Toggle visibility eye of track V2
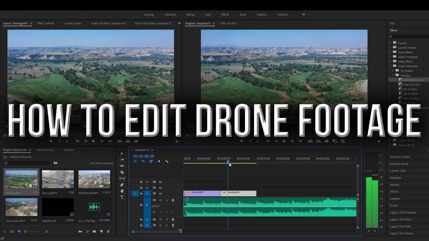429x241 pixels. coord(160,188)
